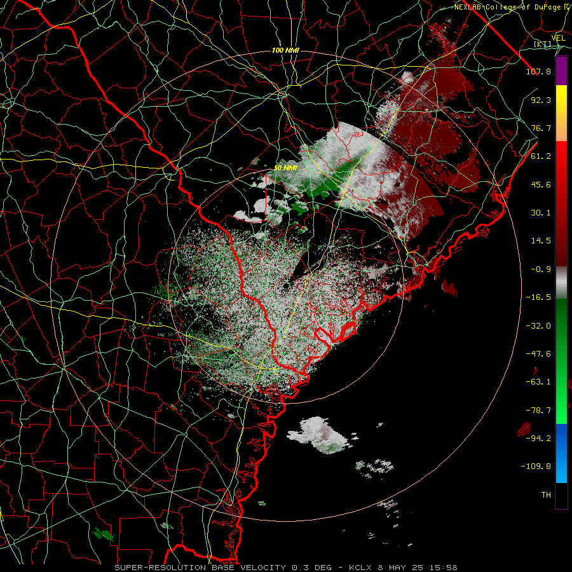
Task: Pick the yellow-orange segment of color bar
Action: pyautogui.click(x=561, y=114)
